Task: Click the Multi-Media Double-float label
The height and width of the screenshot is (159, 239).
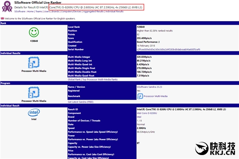Action: [x=82, y=72]
